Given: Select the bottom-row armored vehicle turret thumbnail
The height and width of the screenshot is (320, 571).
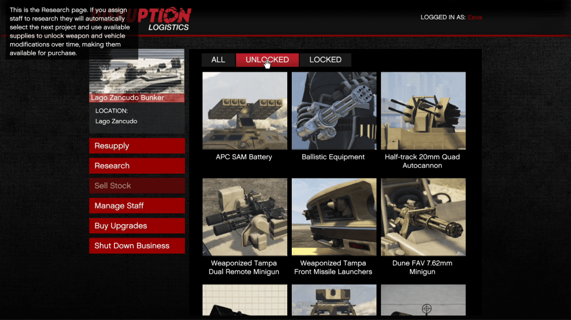Looking at the screenshot, I should click(334, 300).
